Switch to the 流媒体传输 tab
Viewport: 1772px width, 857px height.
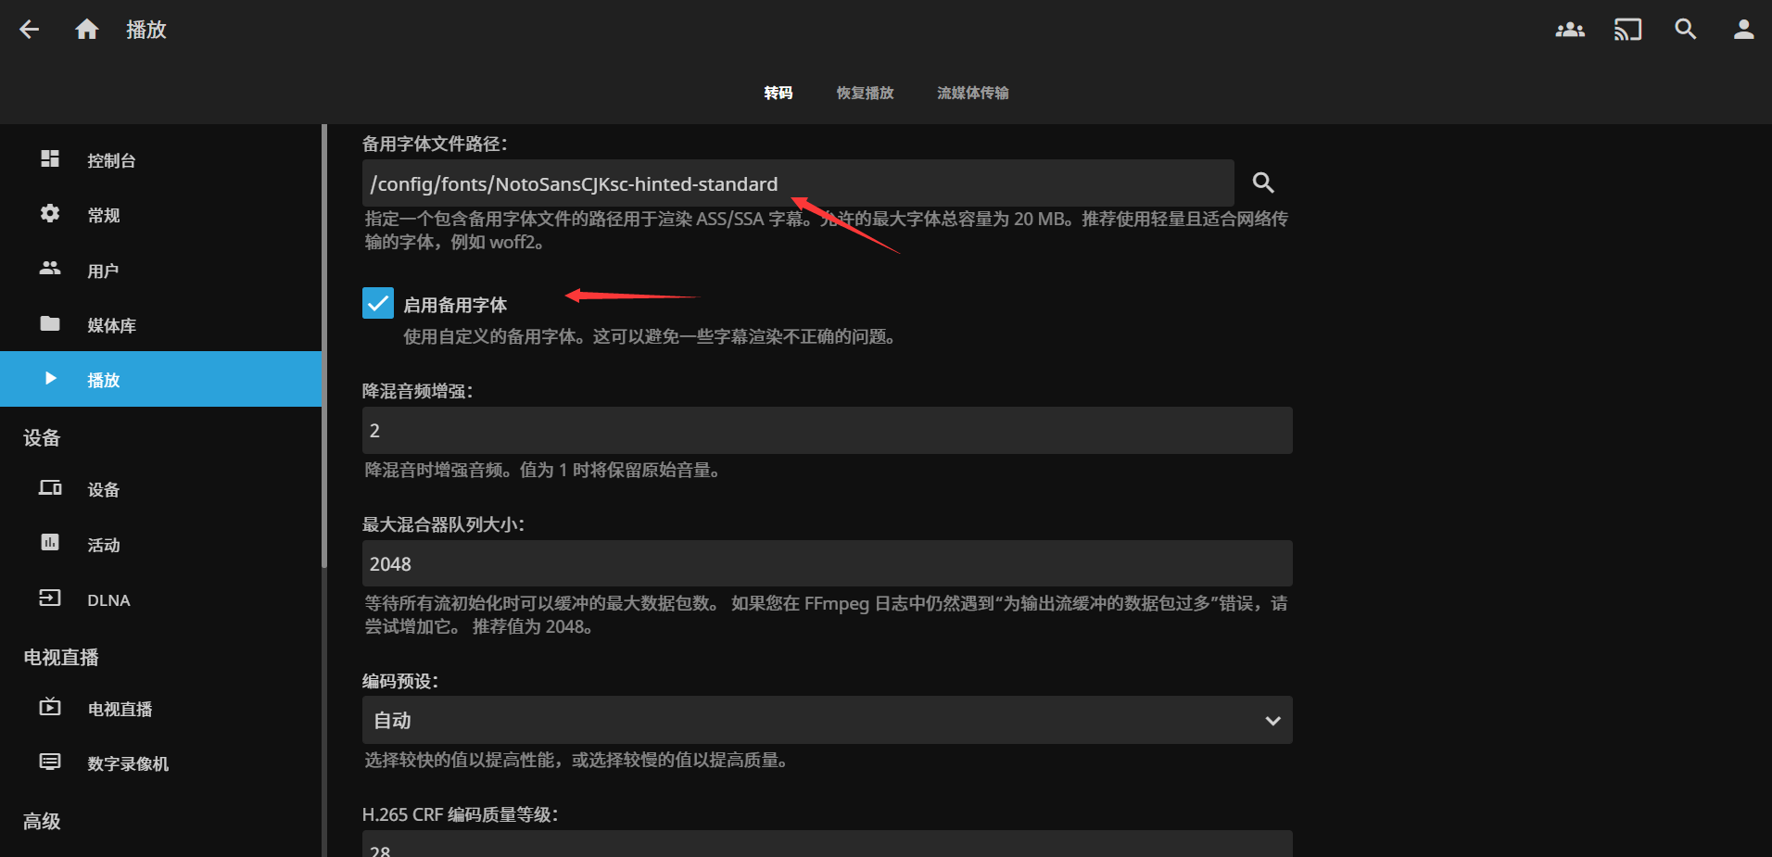click(x=972, y=93)
